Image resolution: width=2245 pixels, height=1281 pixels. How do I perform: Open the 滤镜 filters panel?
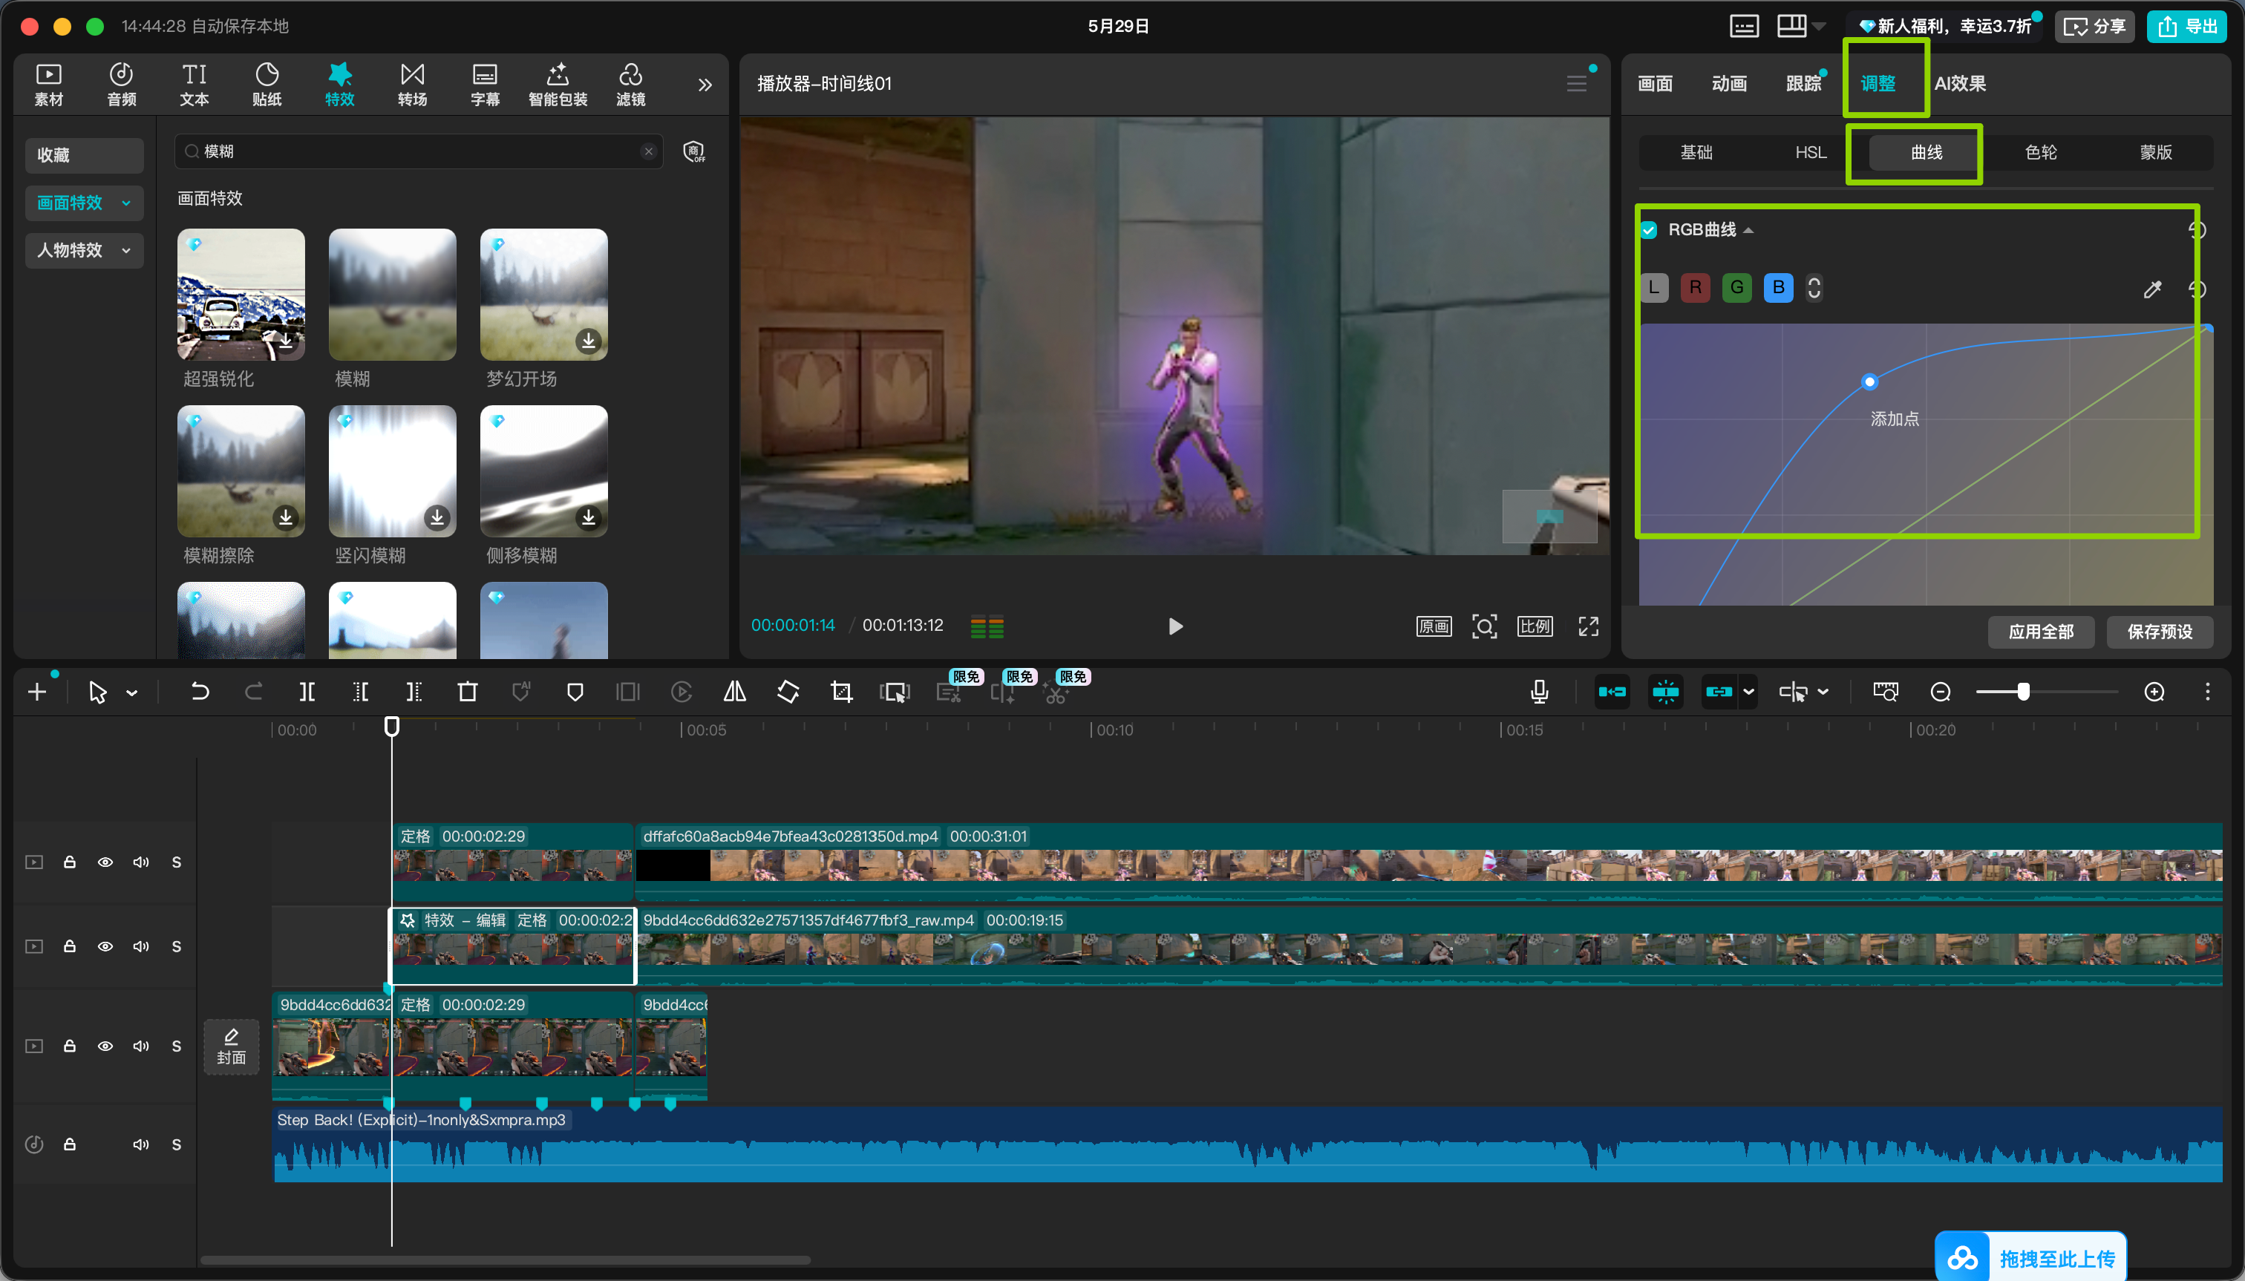[x=631, y=85]
